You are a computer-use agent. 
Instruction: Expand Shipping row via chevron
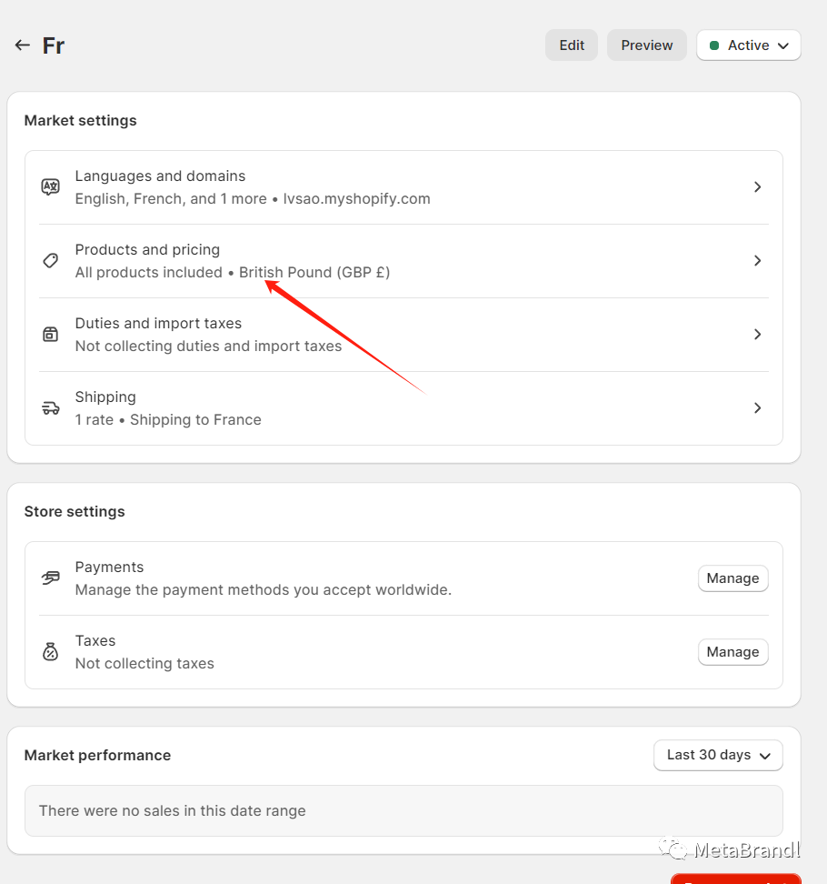[758, 408]
